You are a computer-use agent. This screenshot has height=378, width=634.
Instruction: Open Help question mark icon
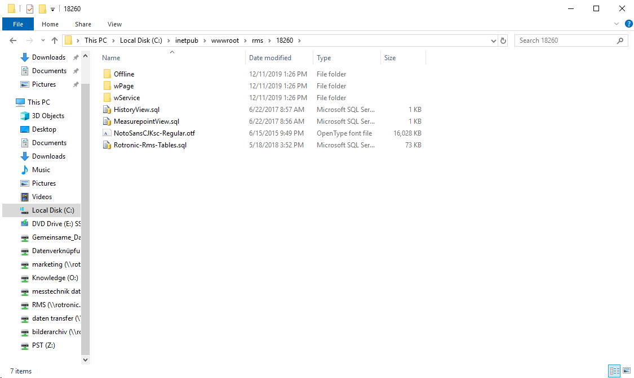click(x=629, y=24)
